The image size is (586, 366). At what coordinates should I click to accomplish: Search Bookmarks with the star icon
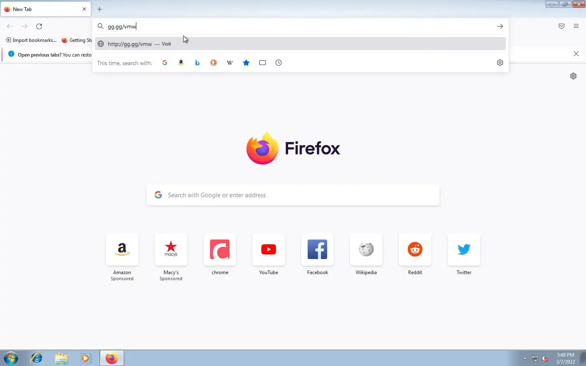[x=246, y=63]
